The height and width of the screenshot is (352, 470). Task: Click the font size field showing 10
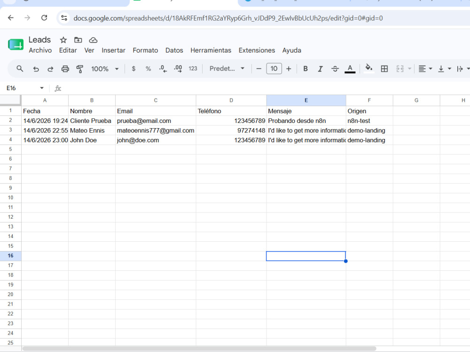click(274, 69)
